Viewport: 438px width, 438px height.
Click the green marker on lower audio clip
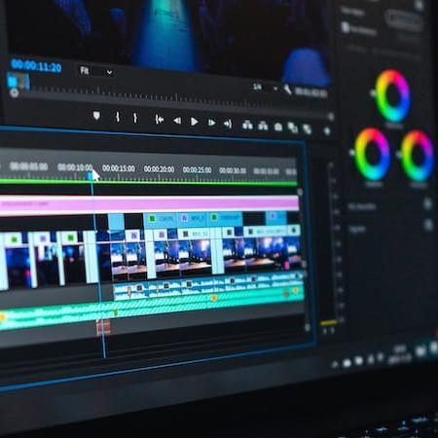[x=115, y=313]
